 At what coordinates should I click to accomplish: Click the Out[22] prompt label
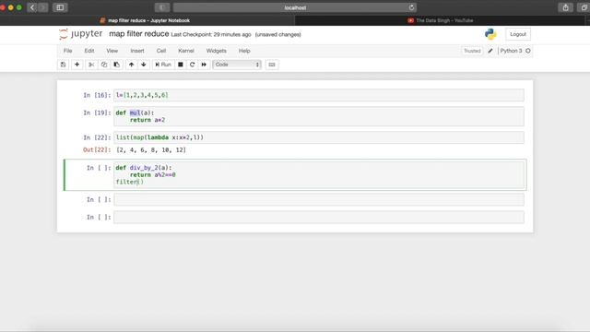[97, 149]
